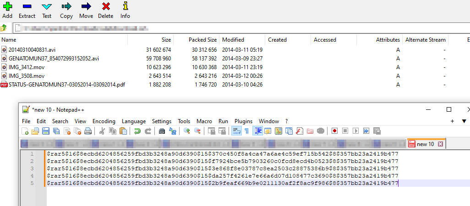Screen dimensions: 470x206
Task: Toggle synchronized horizontal scrolling
Action: pyautogui.click(x=222, y=131)
